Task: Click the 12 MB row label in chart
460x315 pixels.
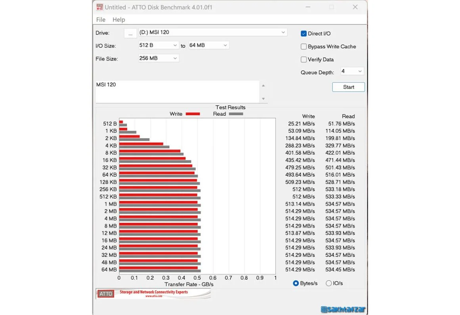Action: (x=109, y=233)
